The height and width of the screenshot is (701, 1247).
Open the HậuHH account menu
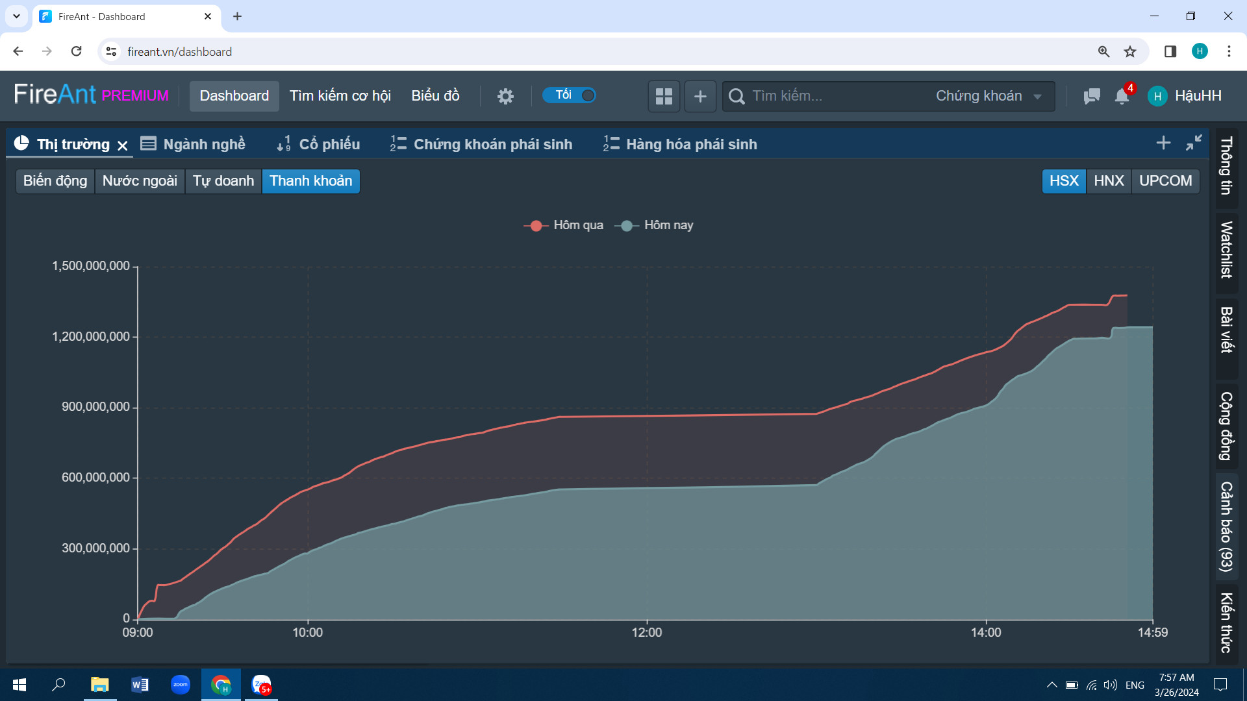tap(1185, 96)
